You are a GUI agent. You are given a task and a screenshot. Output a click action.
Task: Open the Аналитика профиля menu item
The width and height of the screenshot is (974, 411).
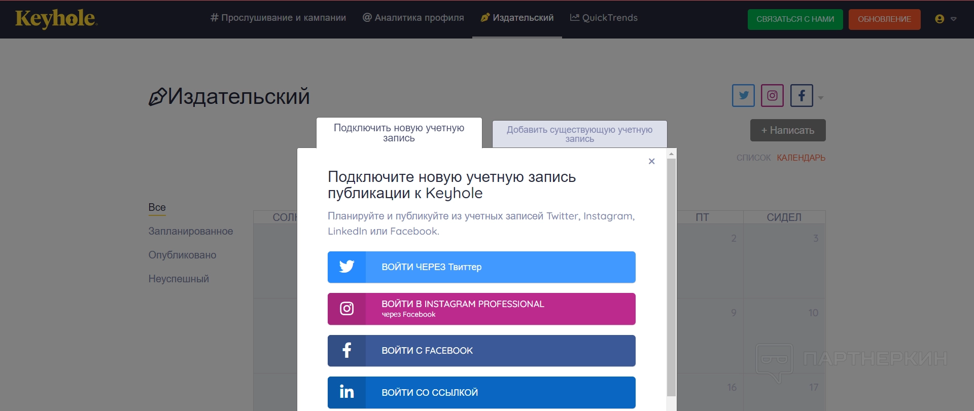click(413, 18)
